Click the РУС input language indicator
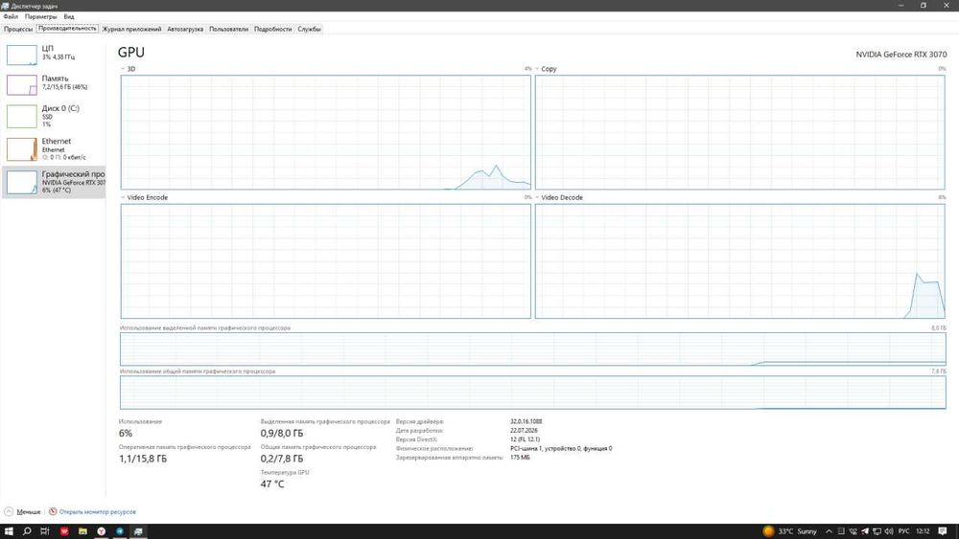The image size is (959, 539). click(x=903, y=531)
